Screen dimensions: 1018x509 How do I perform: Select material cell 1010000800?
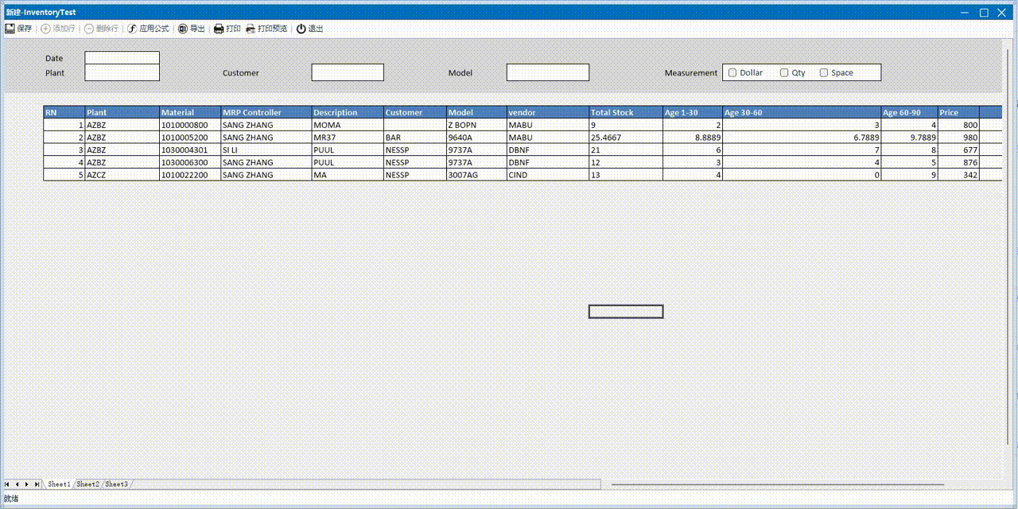[x=190, y=125]
